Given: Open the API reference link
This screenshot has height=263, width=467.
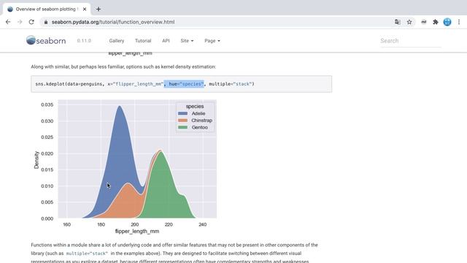Looking at the screenshot, I should click(166, 41).
